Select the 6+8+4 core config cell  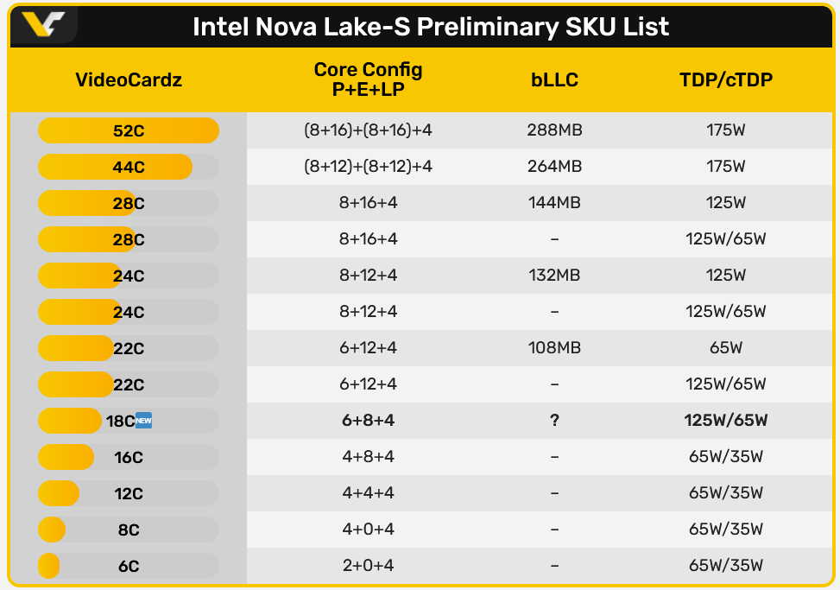pyautogui.click(x=368, y=420)
